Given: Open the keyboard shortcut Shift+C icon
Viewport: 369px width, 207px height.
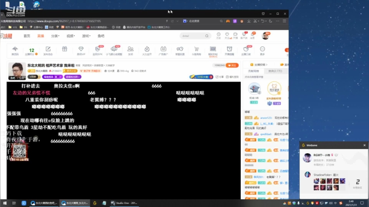Looking at the screenshot, I should (x=213, y=51).
